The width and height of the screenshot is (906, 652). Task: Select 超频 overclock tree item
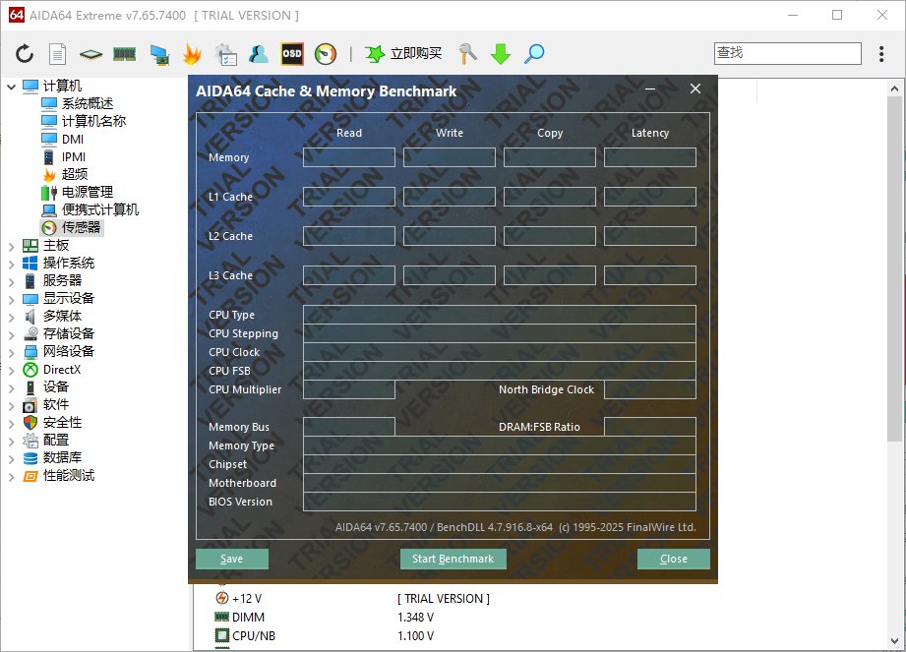(75, 174)
